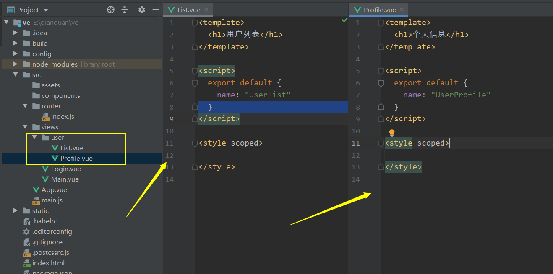
Task: Click the HTML file icon beside index.html
Action: [x=26, y=263]
